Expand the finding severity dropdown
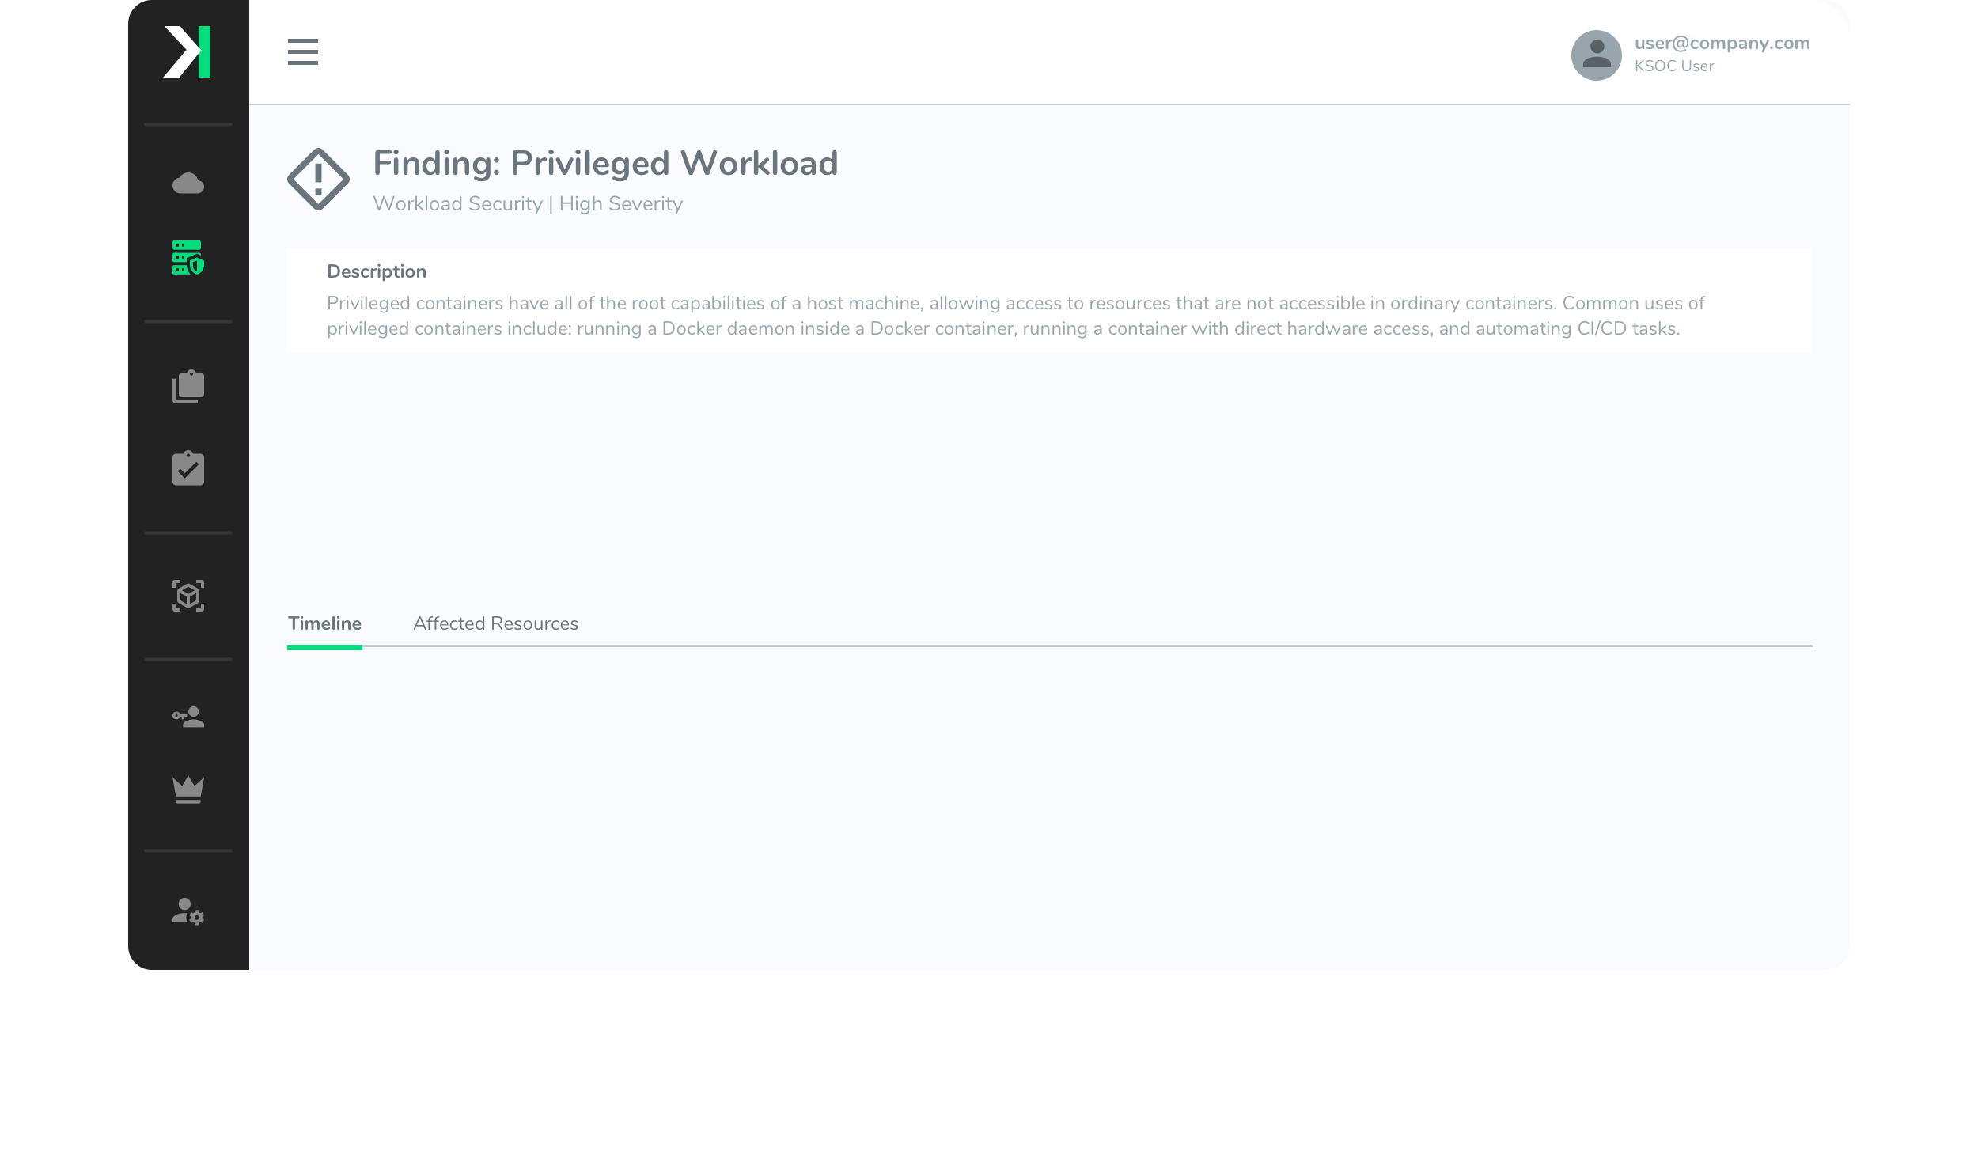 coord(621,203)
